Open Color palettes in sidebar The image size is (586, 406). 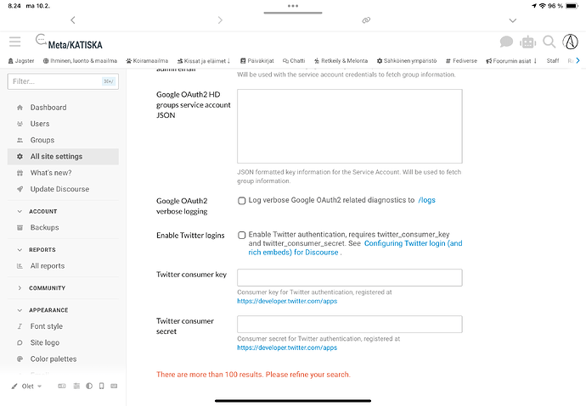coord(63,359)
